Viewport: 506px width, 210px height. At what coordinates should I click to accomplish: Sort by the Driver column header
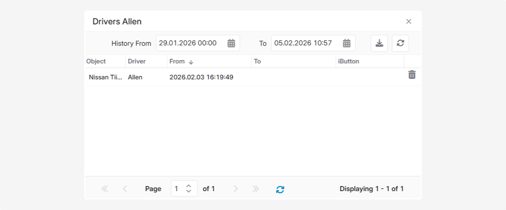click(x=137, y=61)
